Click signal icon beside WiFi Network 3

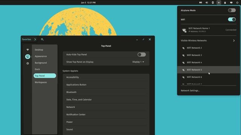click(183, 55)
